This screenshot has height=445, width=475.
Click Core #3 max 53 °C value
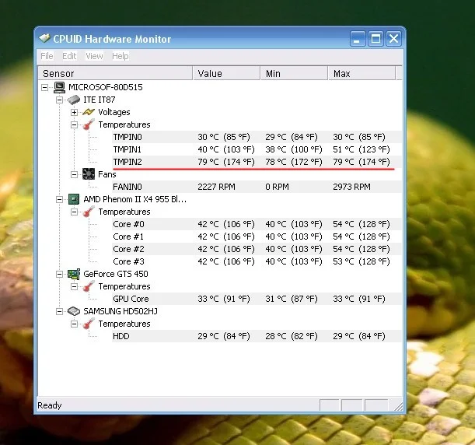(x=361, y=261)
